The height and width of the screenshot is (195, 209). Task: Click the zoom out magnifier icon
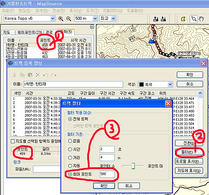coord(69,19)
